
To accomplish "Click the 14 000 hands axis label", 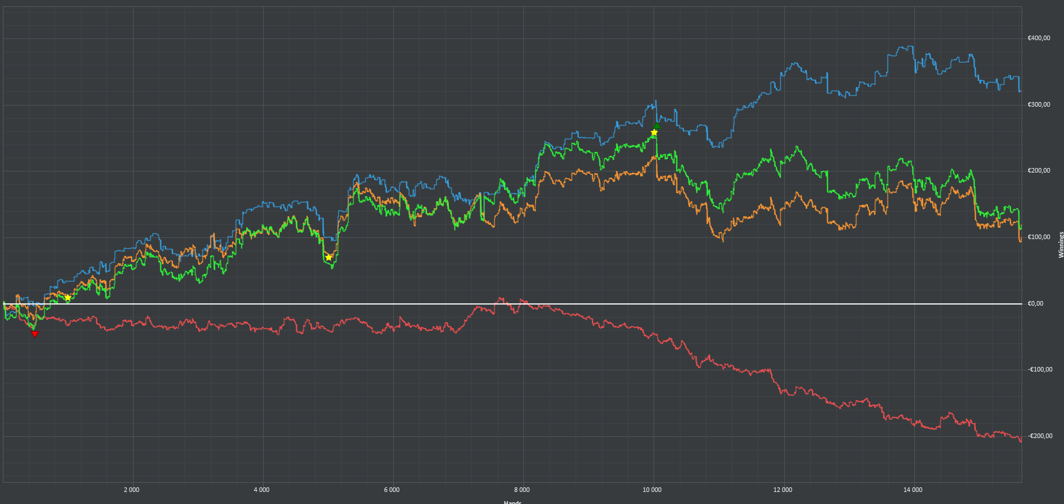I will tap(913, 490).
